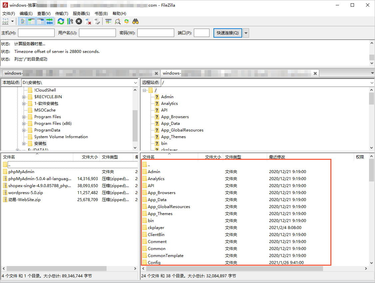This screenshot has height=283, width=375.
Task: Open the 编辑(E) menu
Action: click(26, 14)
